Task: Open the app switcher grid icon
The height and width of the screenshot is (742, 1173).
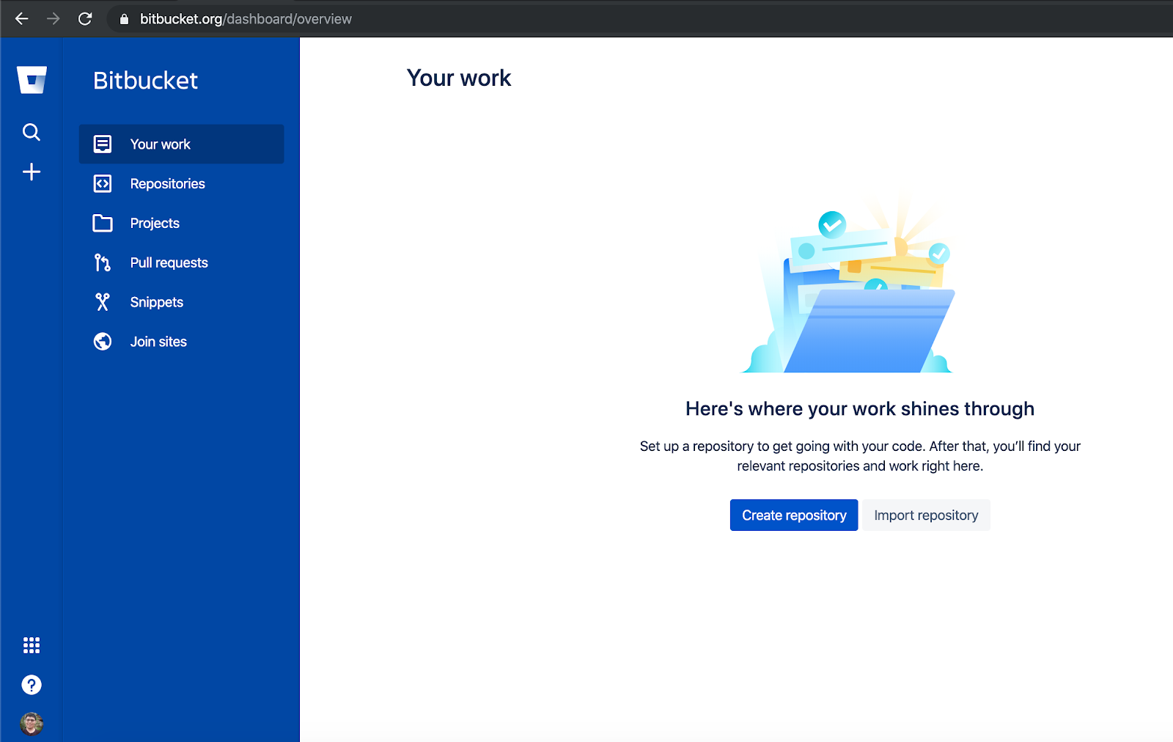Action: click(x=32, y=645)
